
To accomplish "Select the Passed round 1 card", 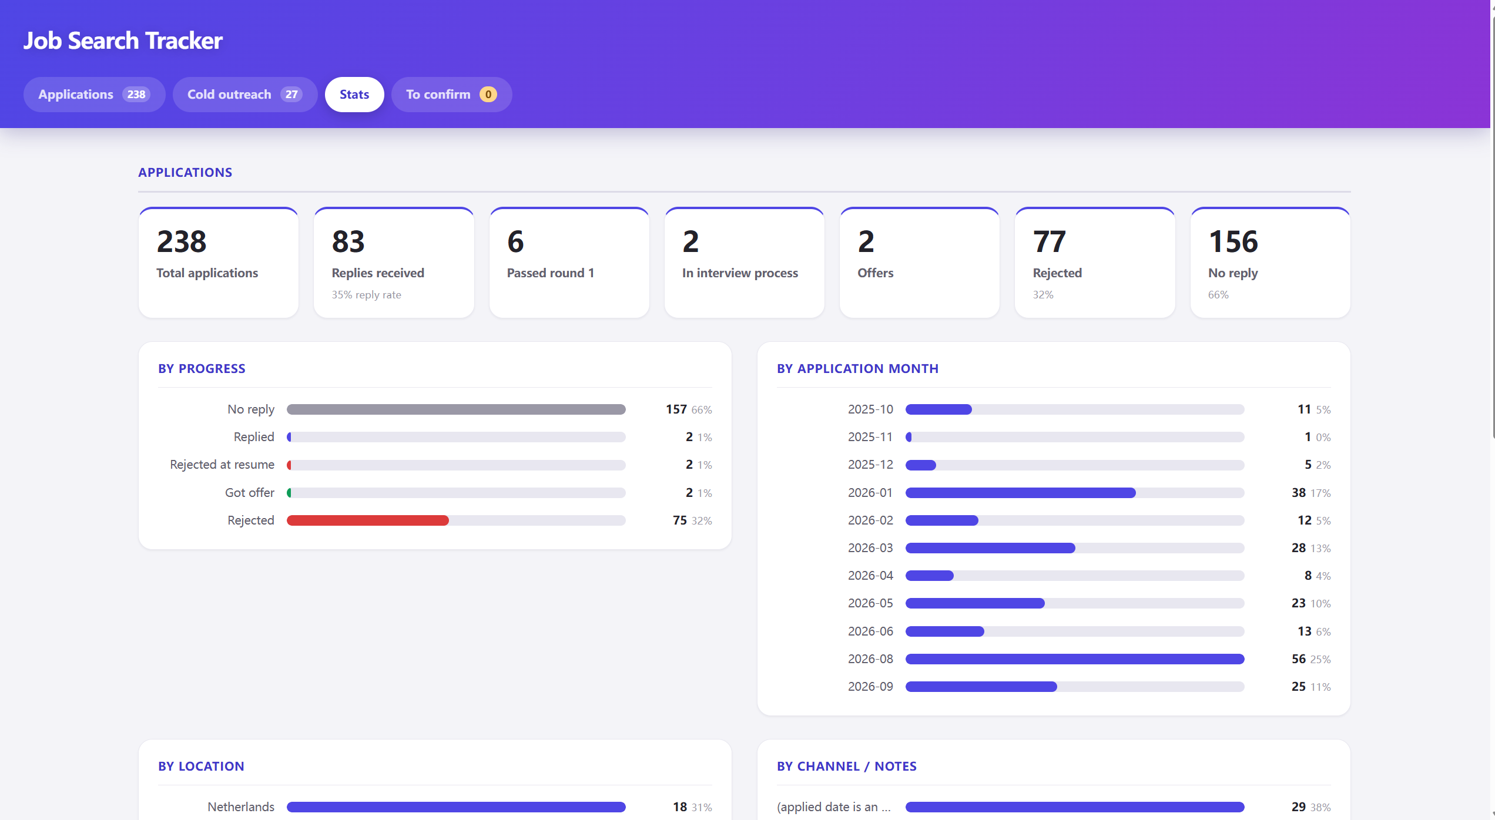I will (x=569, y=263).
